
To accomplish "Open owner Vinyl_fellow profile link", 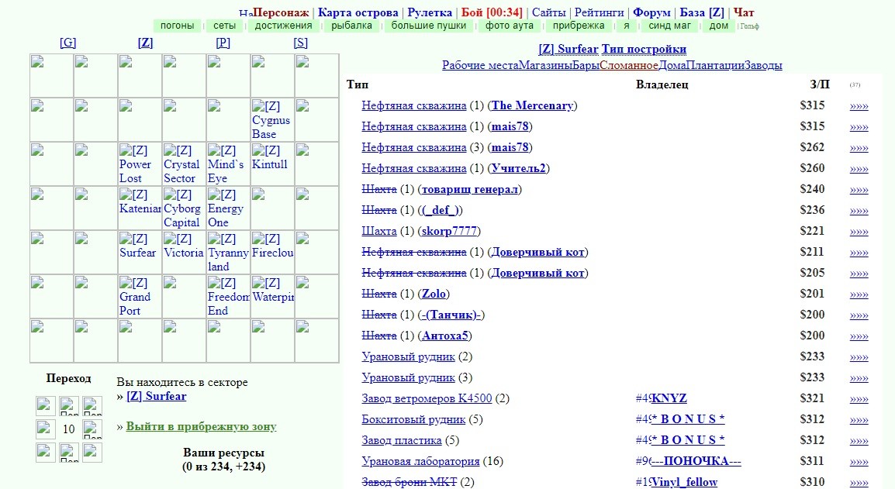I will tap(684, 482).
